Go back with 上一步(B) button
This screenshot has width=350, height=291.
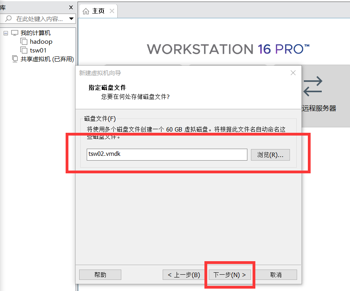[183, 275]
